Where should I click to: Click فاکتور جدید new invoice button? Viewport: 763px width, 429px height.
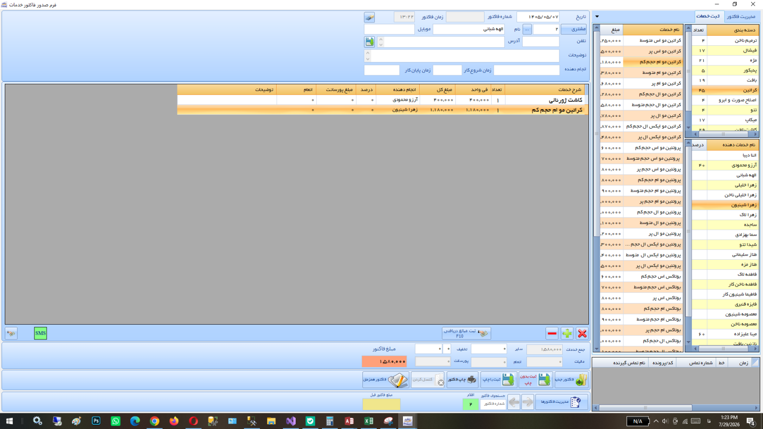point(571,379)
